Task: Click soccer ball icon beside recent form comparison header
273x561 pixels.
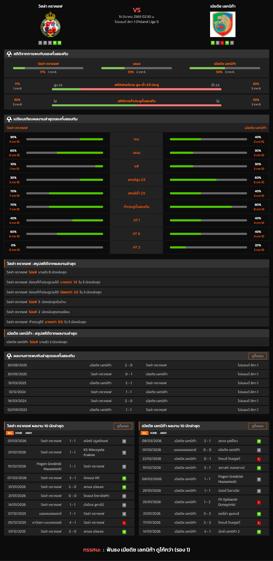Action: pos(9,119)
